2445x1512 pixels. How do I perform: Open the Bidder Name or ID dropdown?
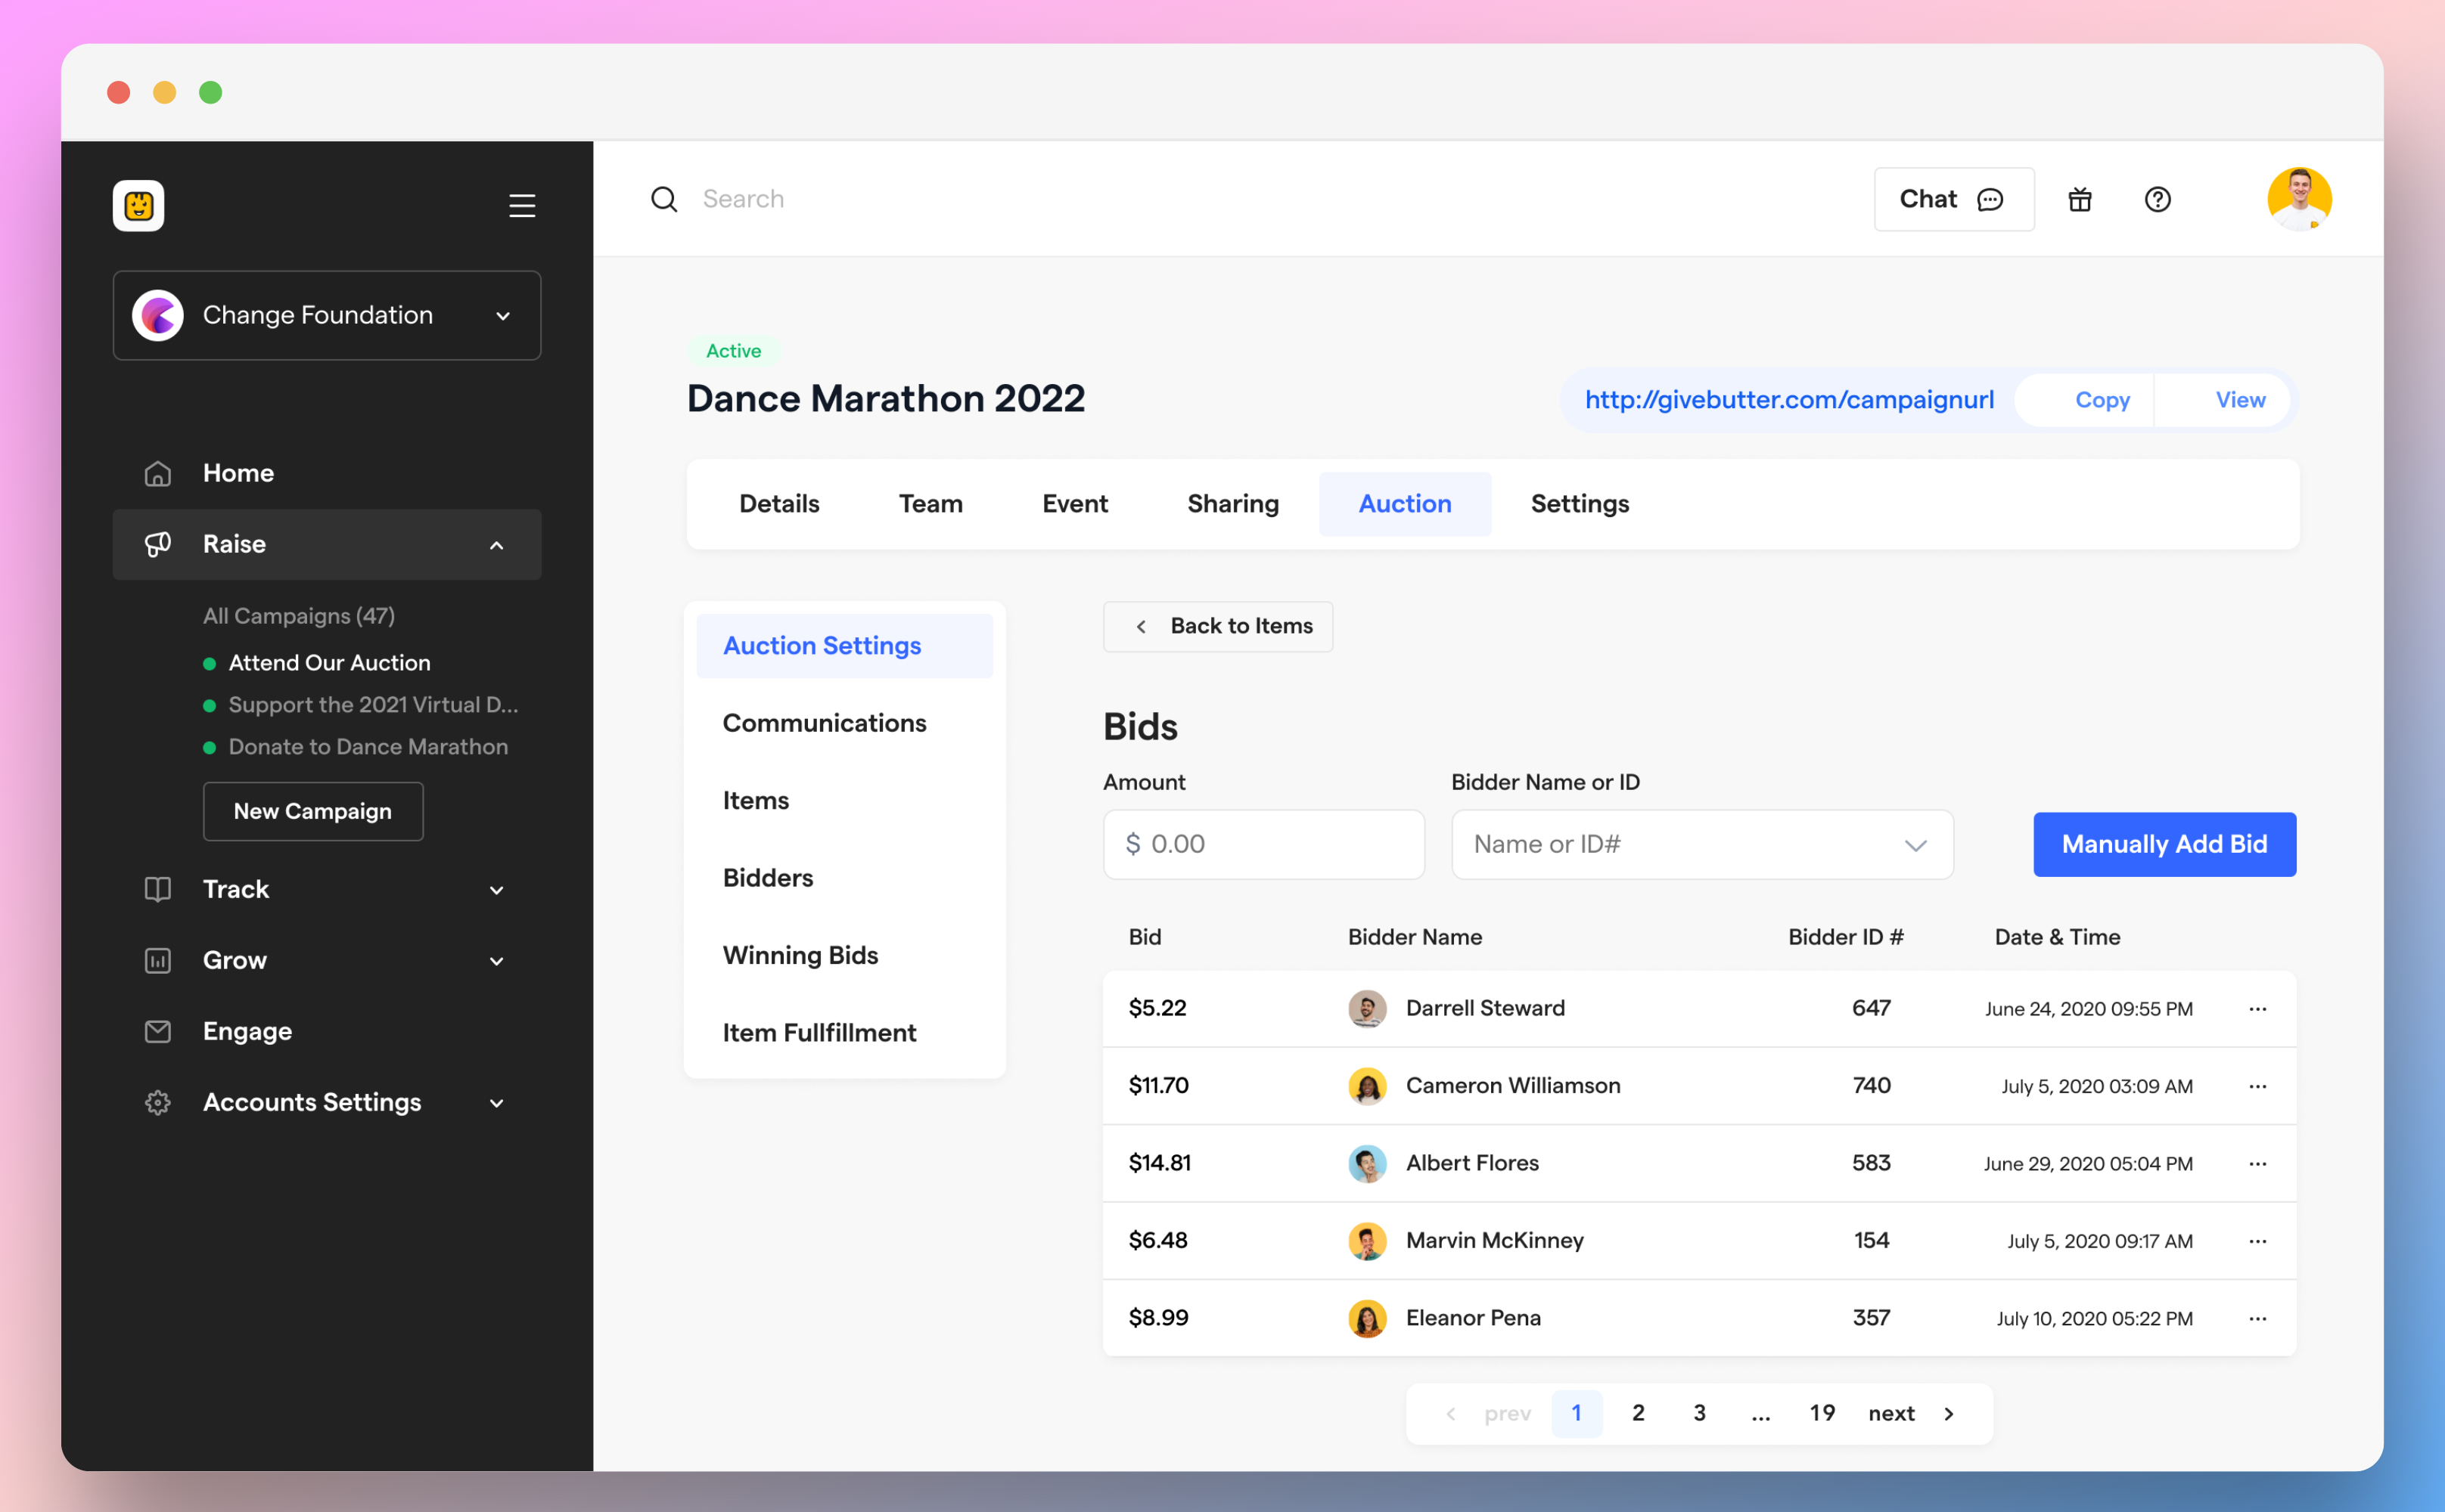(x=1701, y=844)
